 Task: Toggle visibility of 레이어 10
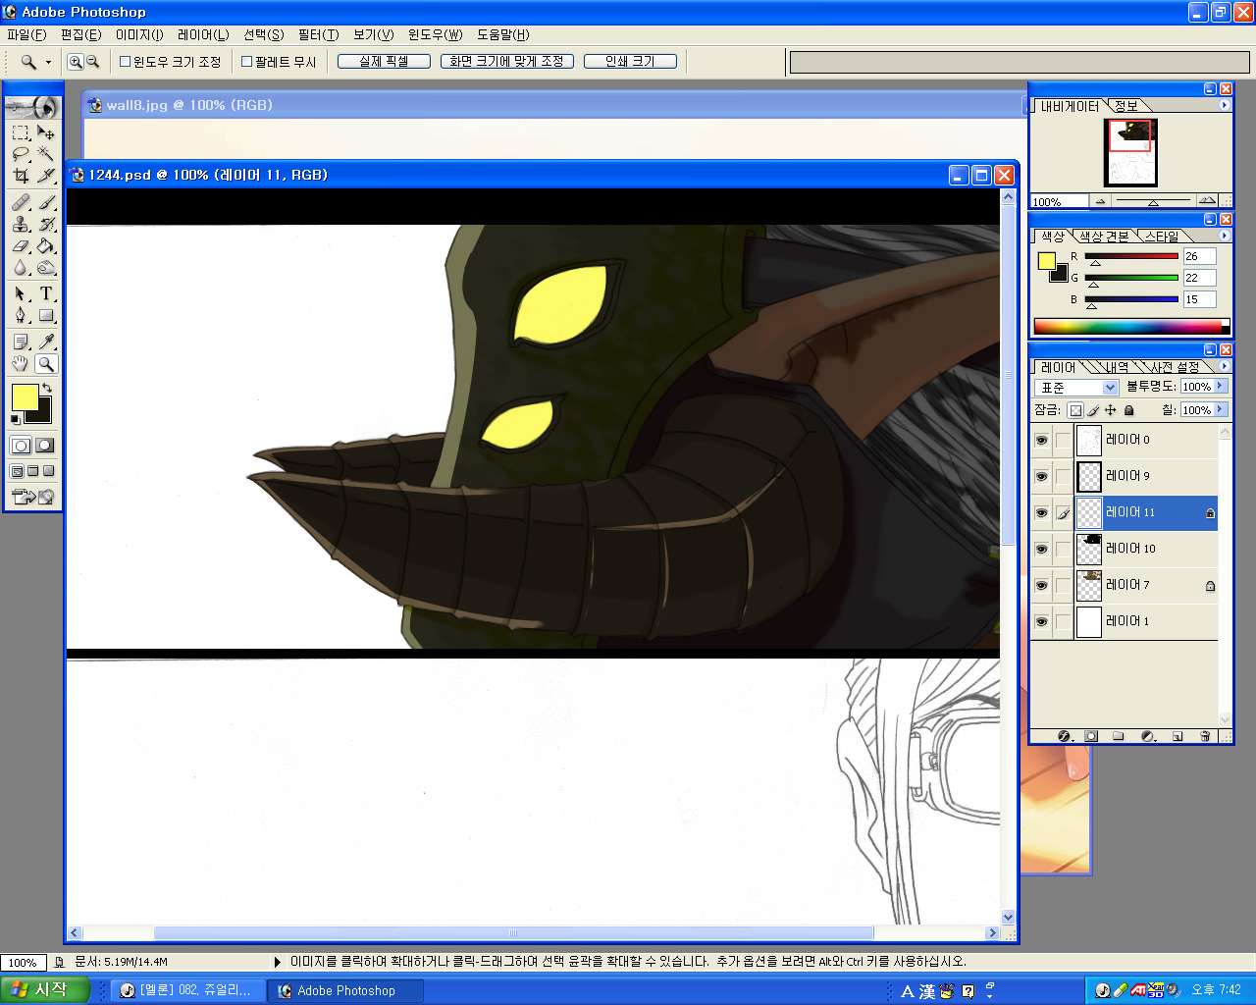click(1041, 549)
